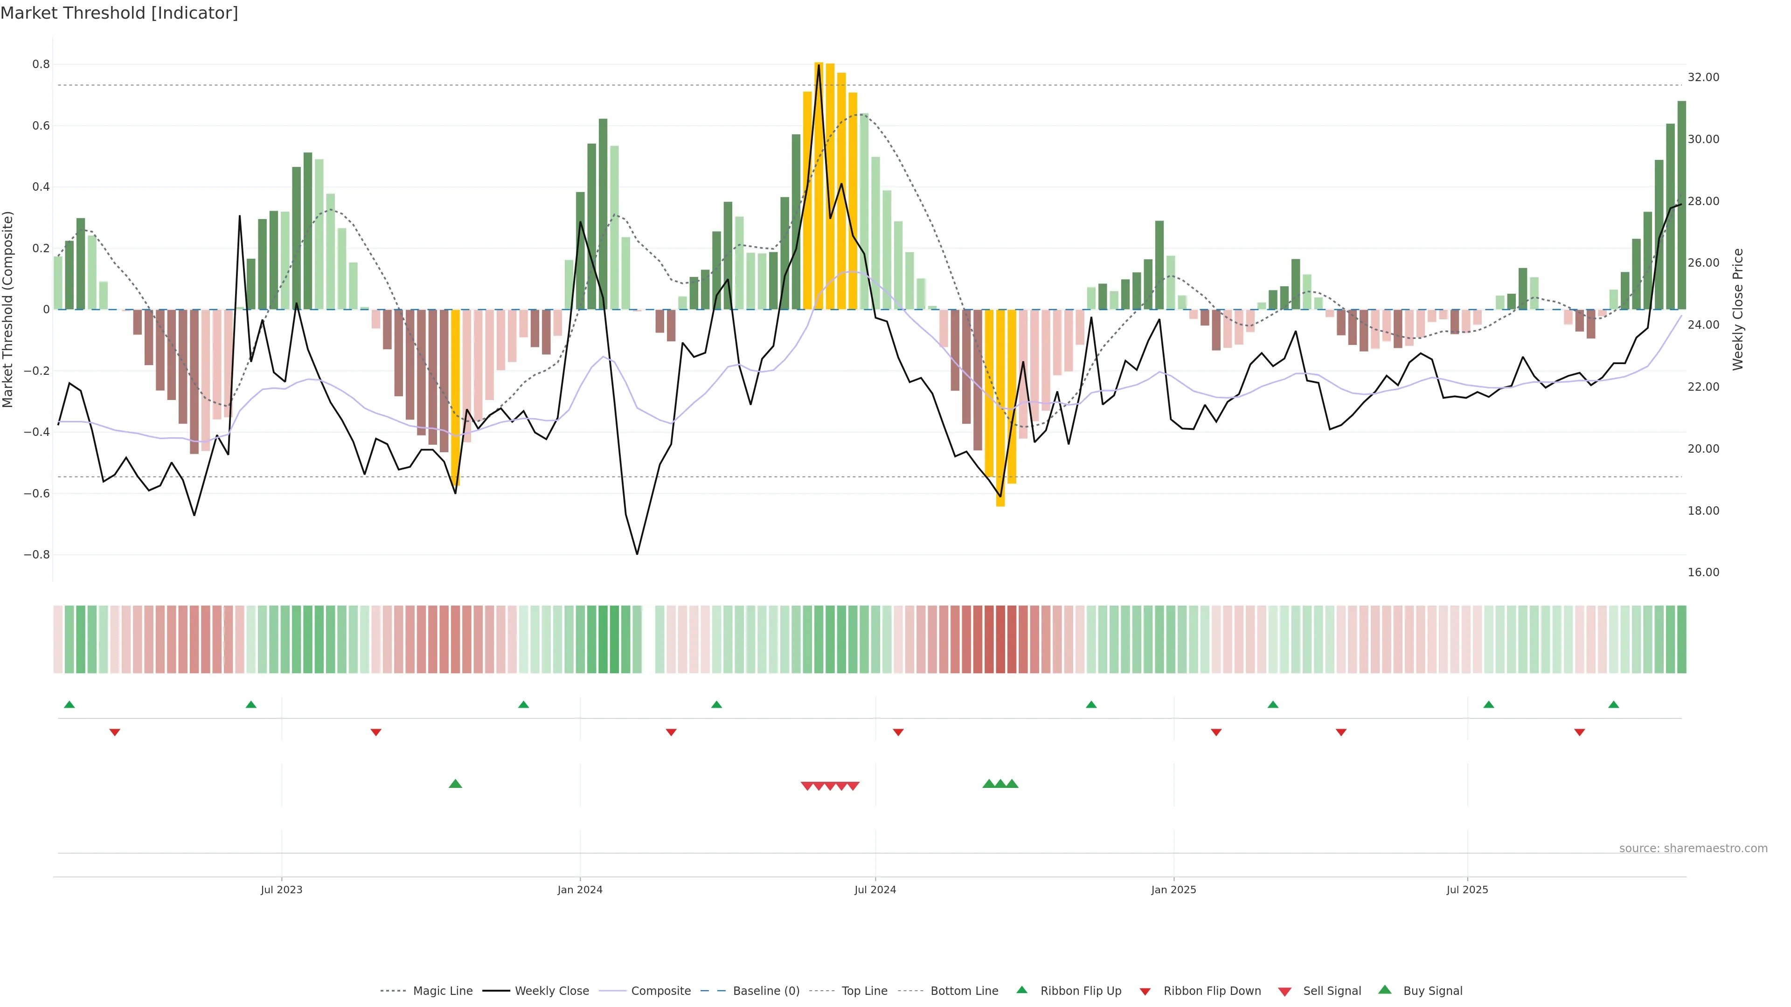The width and height of the screenshot is (1791, 1007).
Task: Click the lone buy signal triangle before Jan 2024
Action: tap(455, 784)
